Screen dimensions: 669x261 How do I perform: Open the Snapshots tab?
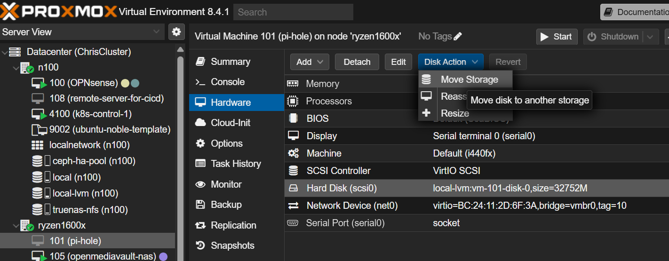pos(237,245)
